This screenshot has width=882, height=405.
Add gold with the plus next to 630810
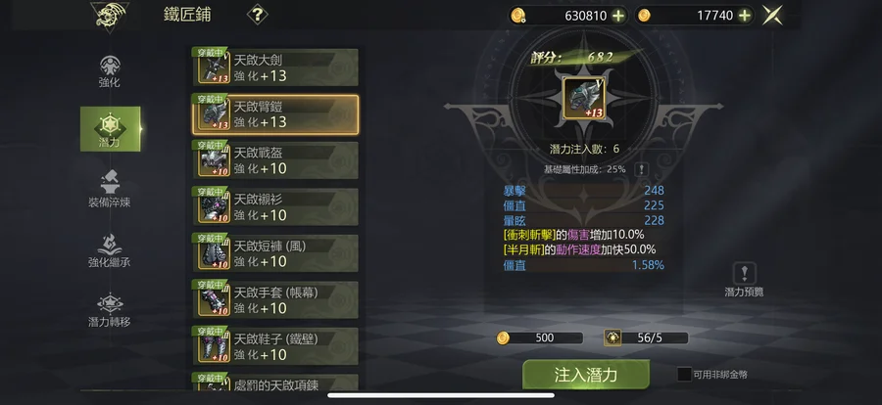point(617,16)
